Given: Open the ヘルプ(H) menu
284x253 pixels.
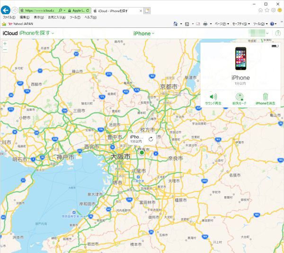Looking at the screenshot, I should pos(90,17).
